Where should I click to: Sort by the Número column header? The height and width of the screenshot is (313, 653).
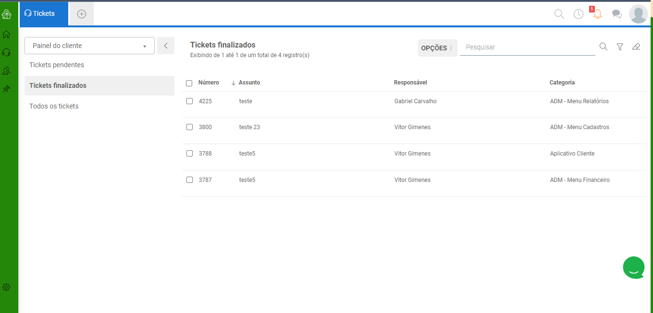click(x=209, y=83)
